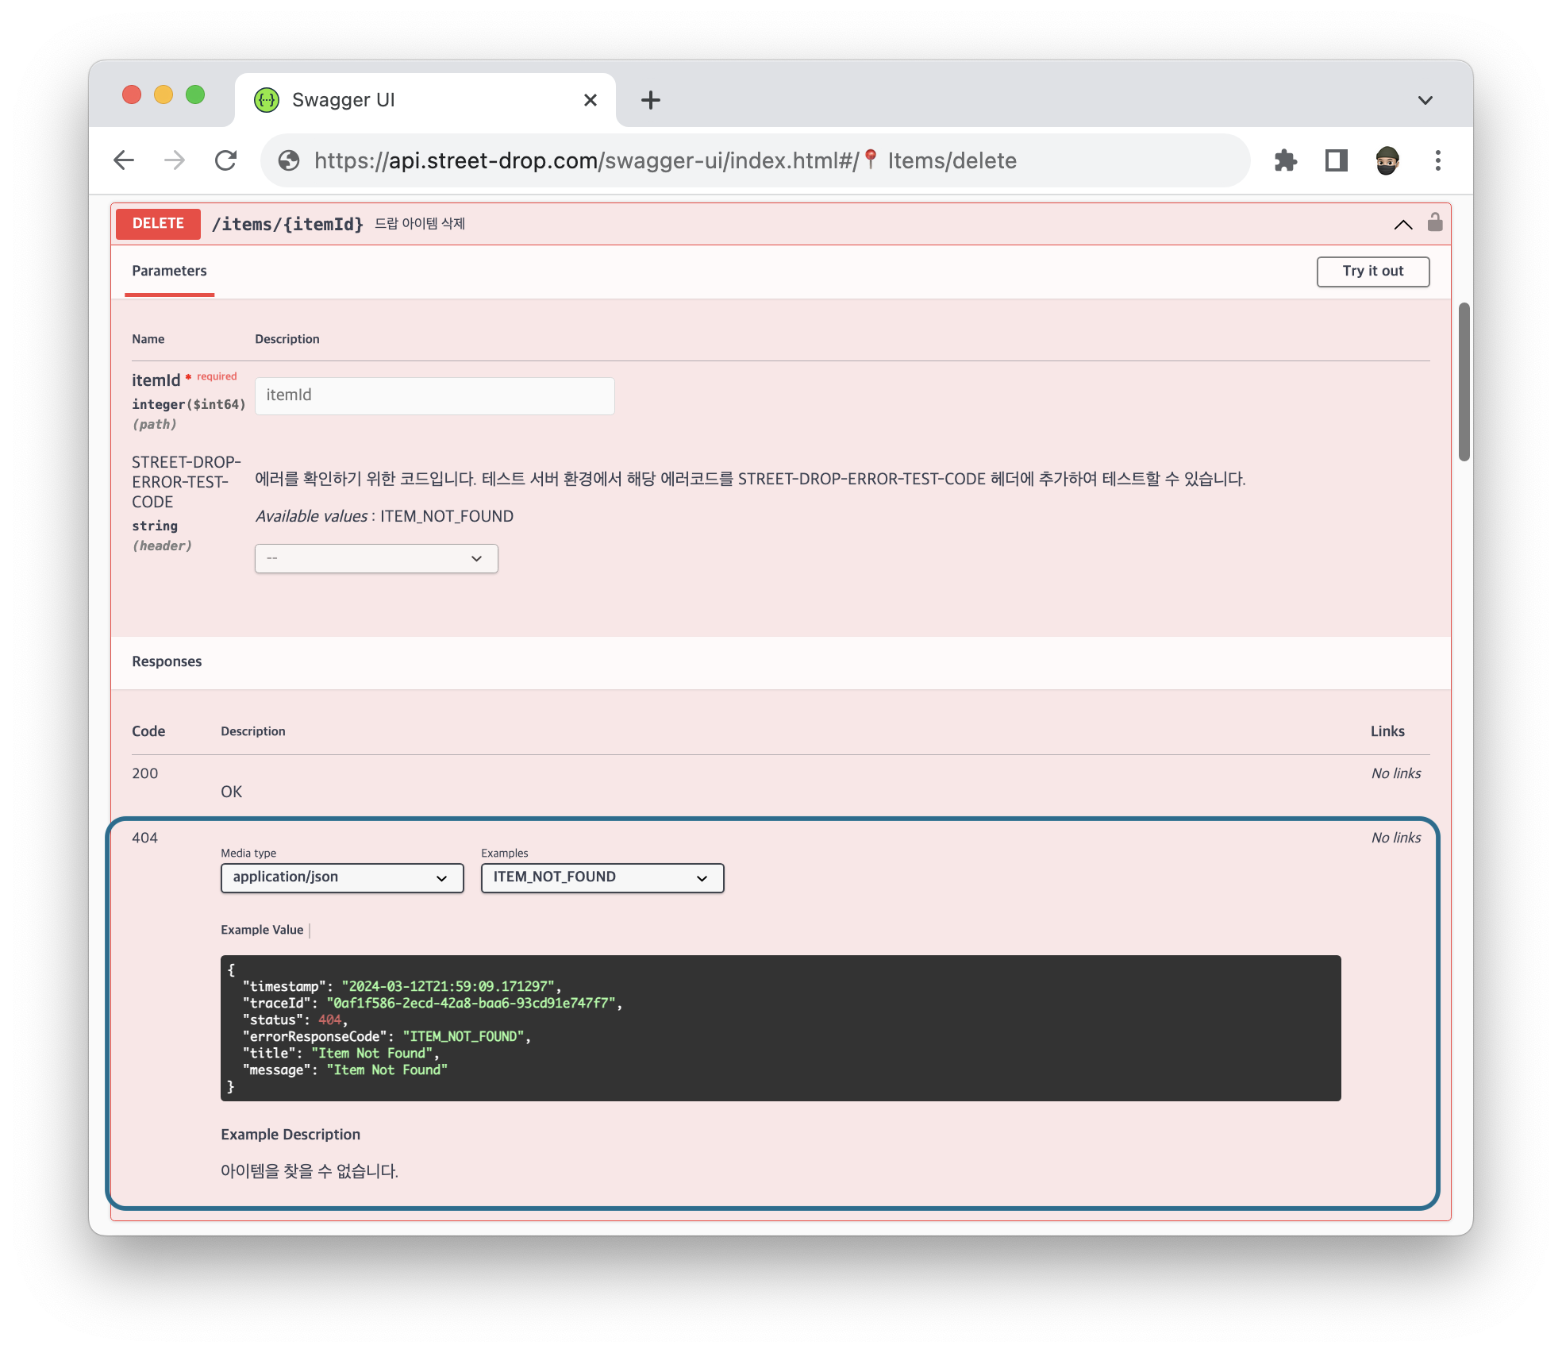Click the Try it out button
This screenshot has height=1353, width=1562.
(x=1372, y=271)
